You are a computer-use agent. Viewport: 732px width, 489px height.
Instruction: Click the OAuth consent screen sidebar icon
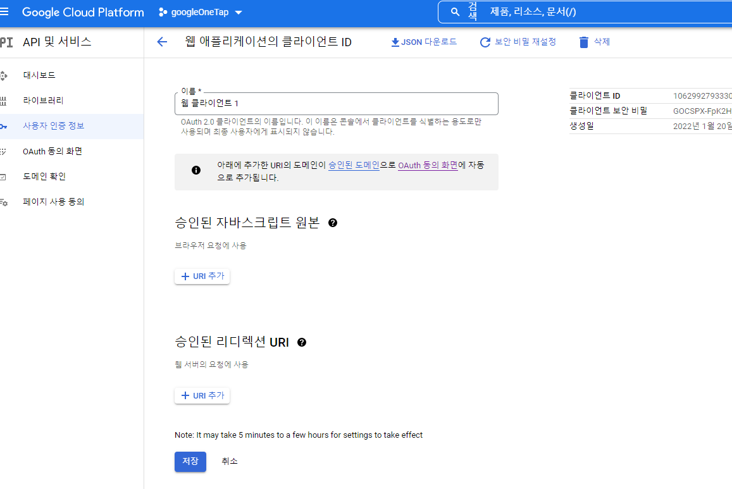[3, 152]
